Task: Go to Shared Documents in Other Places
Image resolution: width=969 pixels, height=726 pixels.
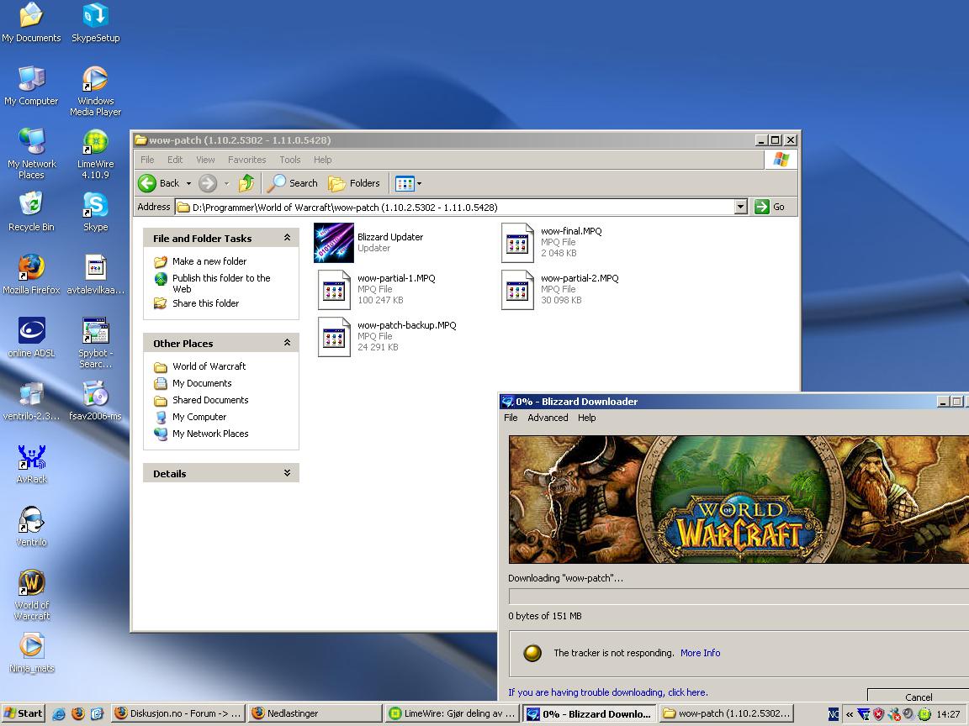Action: 210,400
